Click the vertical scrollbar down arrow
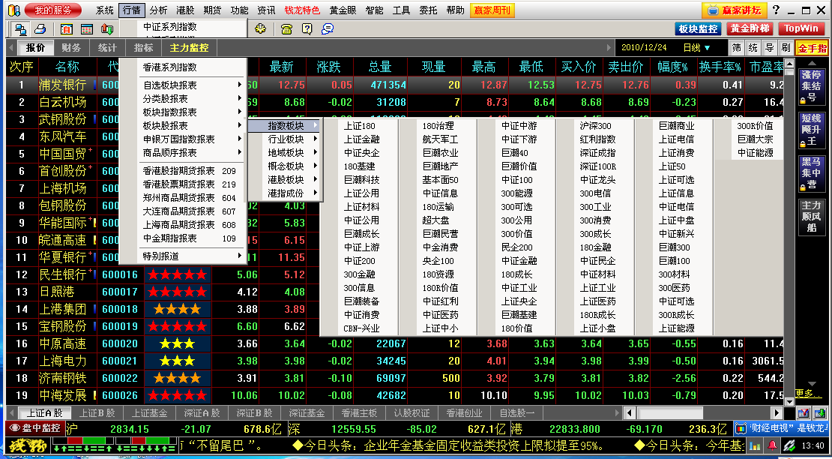832x459 pixels. [789, 403]
